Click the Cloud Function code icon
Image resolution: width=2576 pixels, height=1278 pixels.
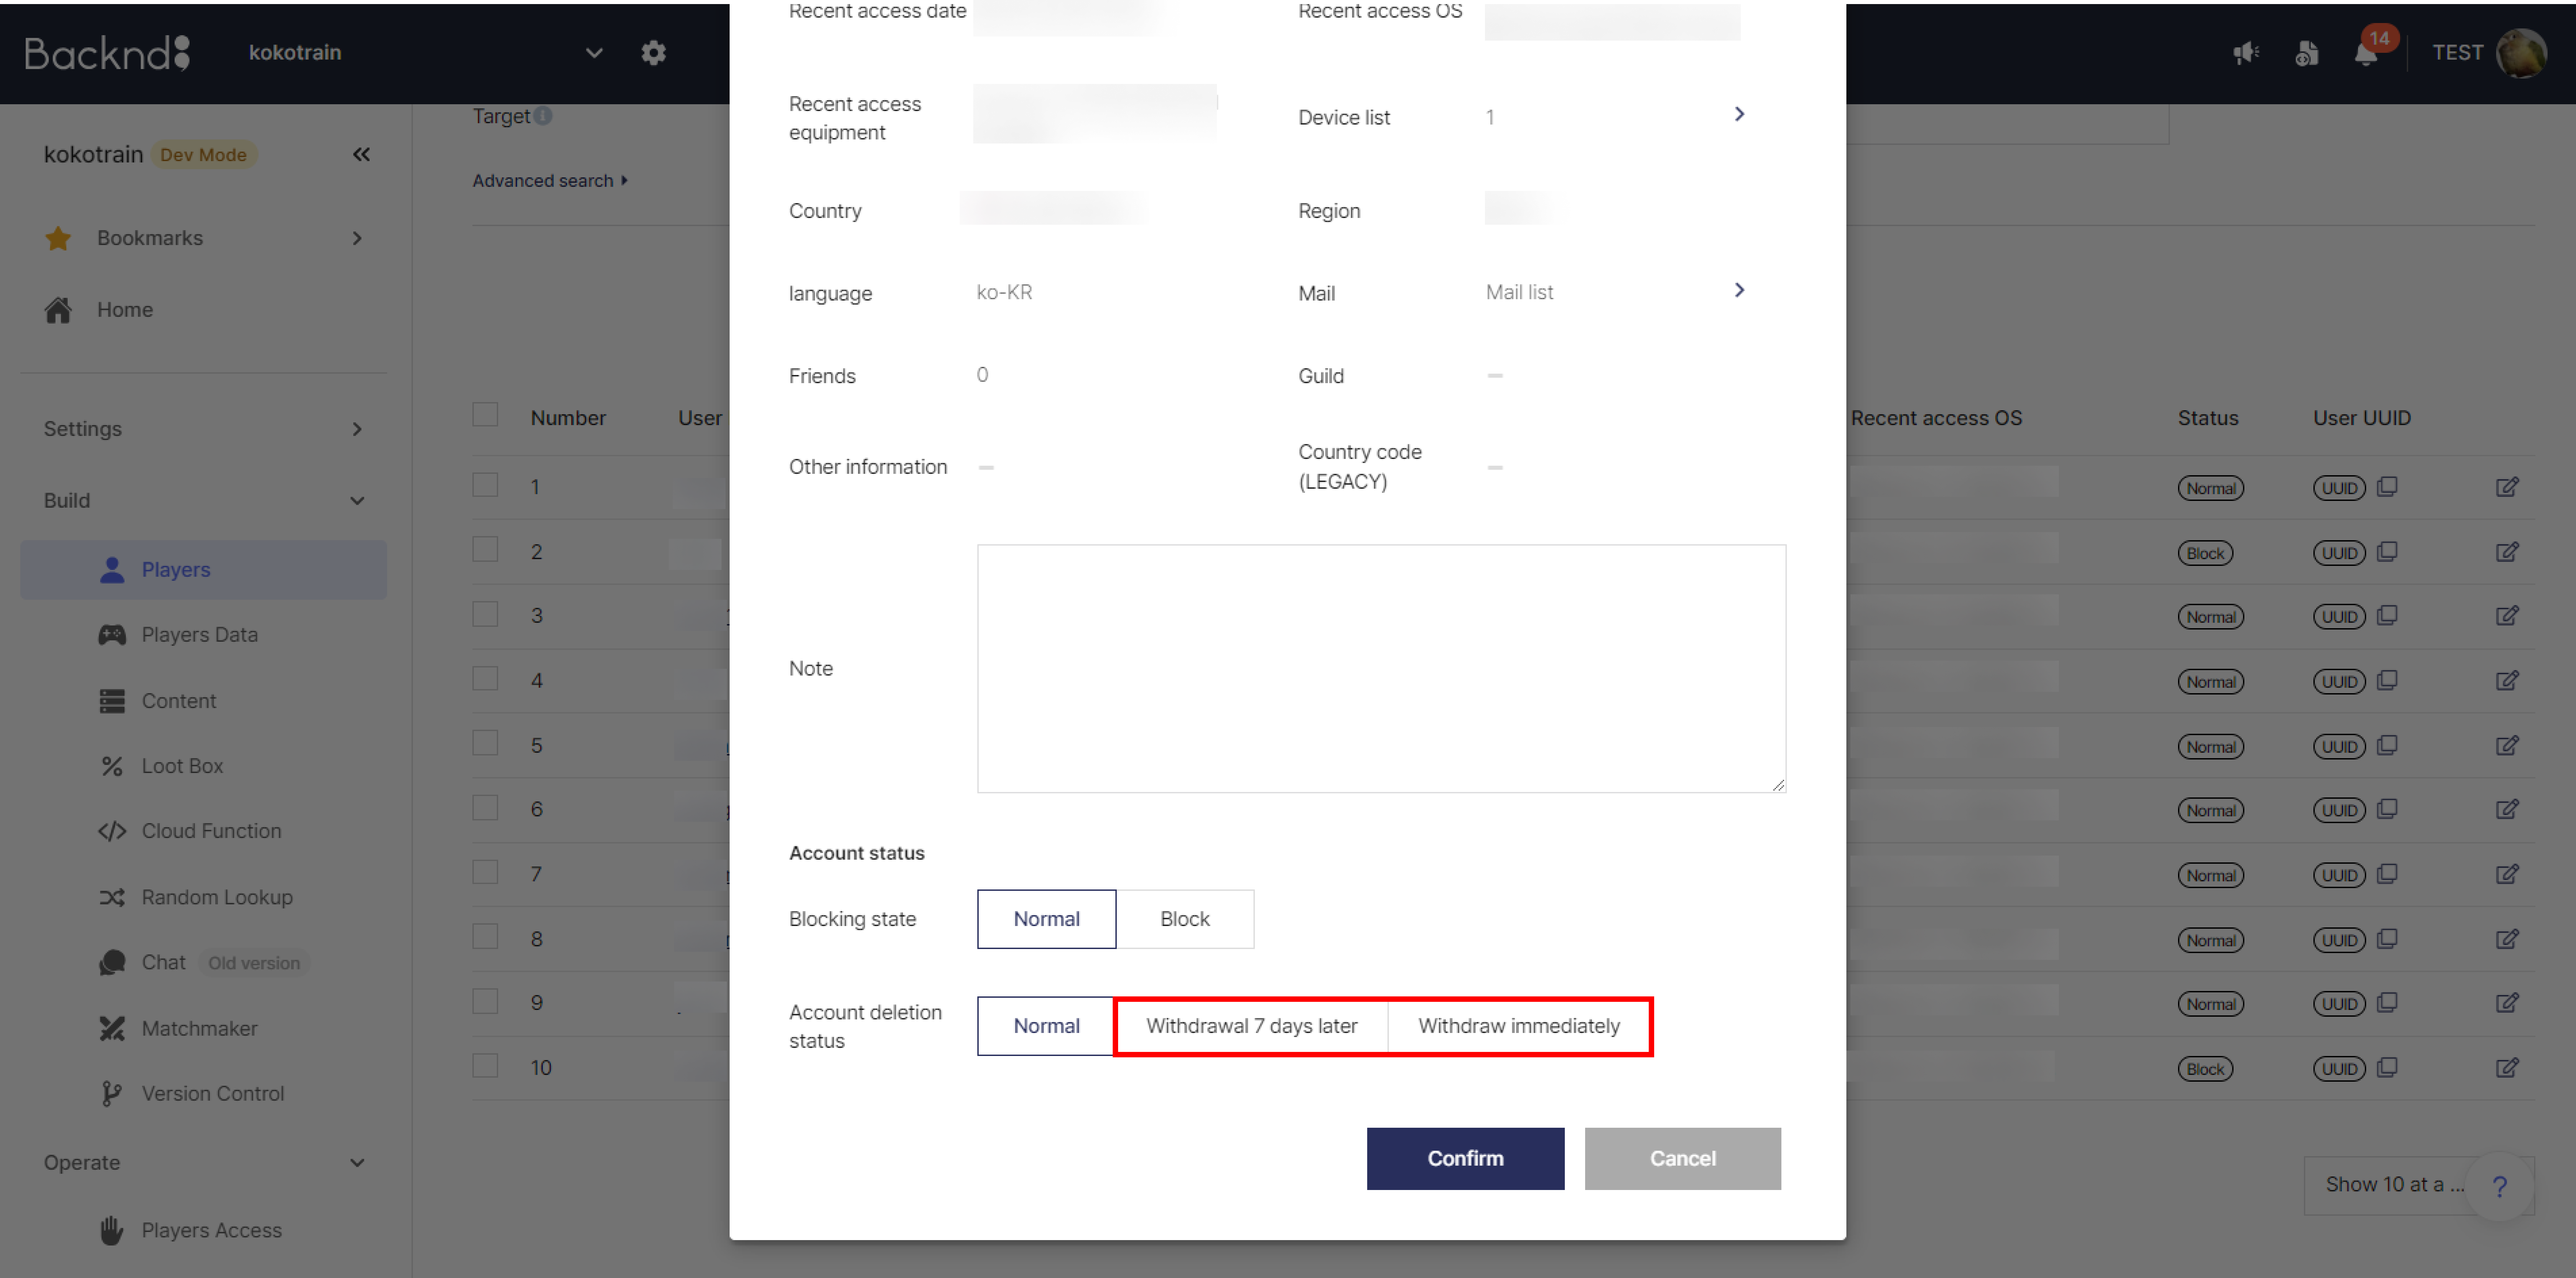coord(112,831)
